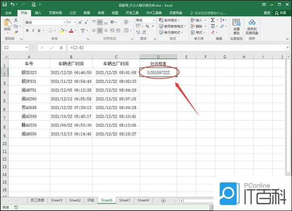
Task: Click the insert function fx icon
Action: (61, 47)
